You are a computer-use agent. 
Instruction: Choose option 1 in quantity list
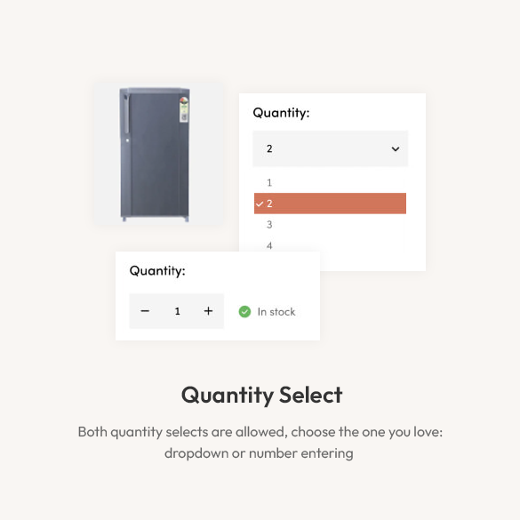(330, 182)
